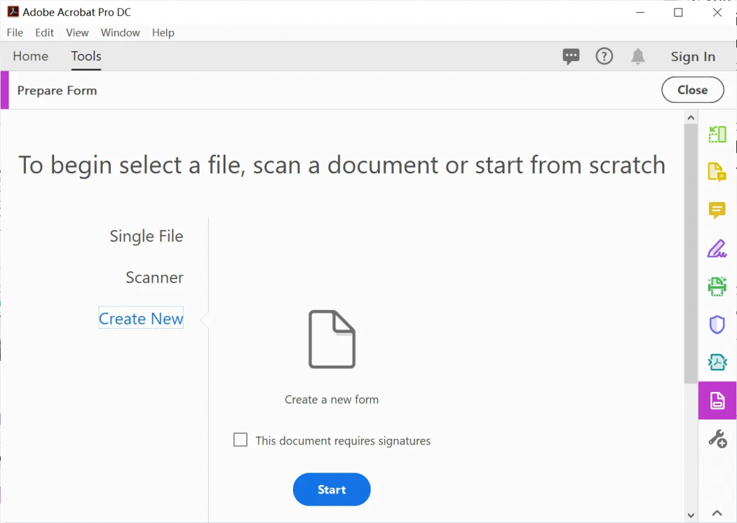Open the Scan & OCR tool

[x=717, y=286]
